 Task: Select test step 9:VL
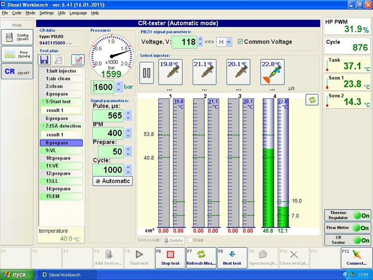[x=61, y=150]
